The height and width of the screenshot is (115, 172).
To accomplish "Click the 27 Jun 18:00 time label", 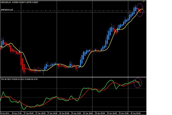I will [52, 113].
